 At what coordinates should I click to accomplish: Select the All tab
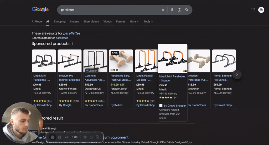pos(48,21)
